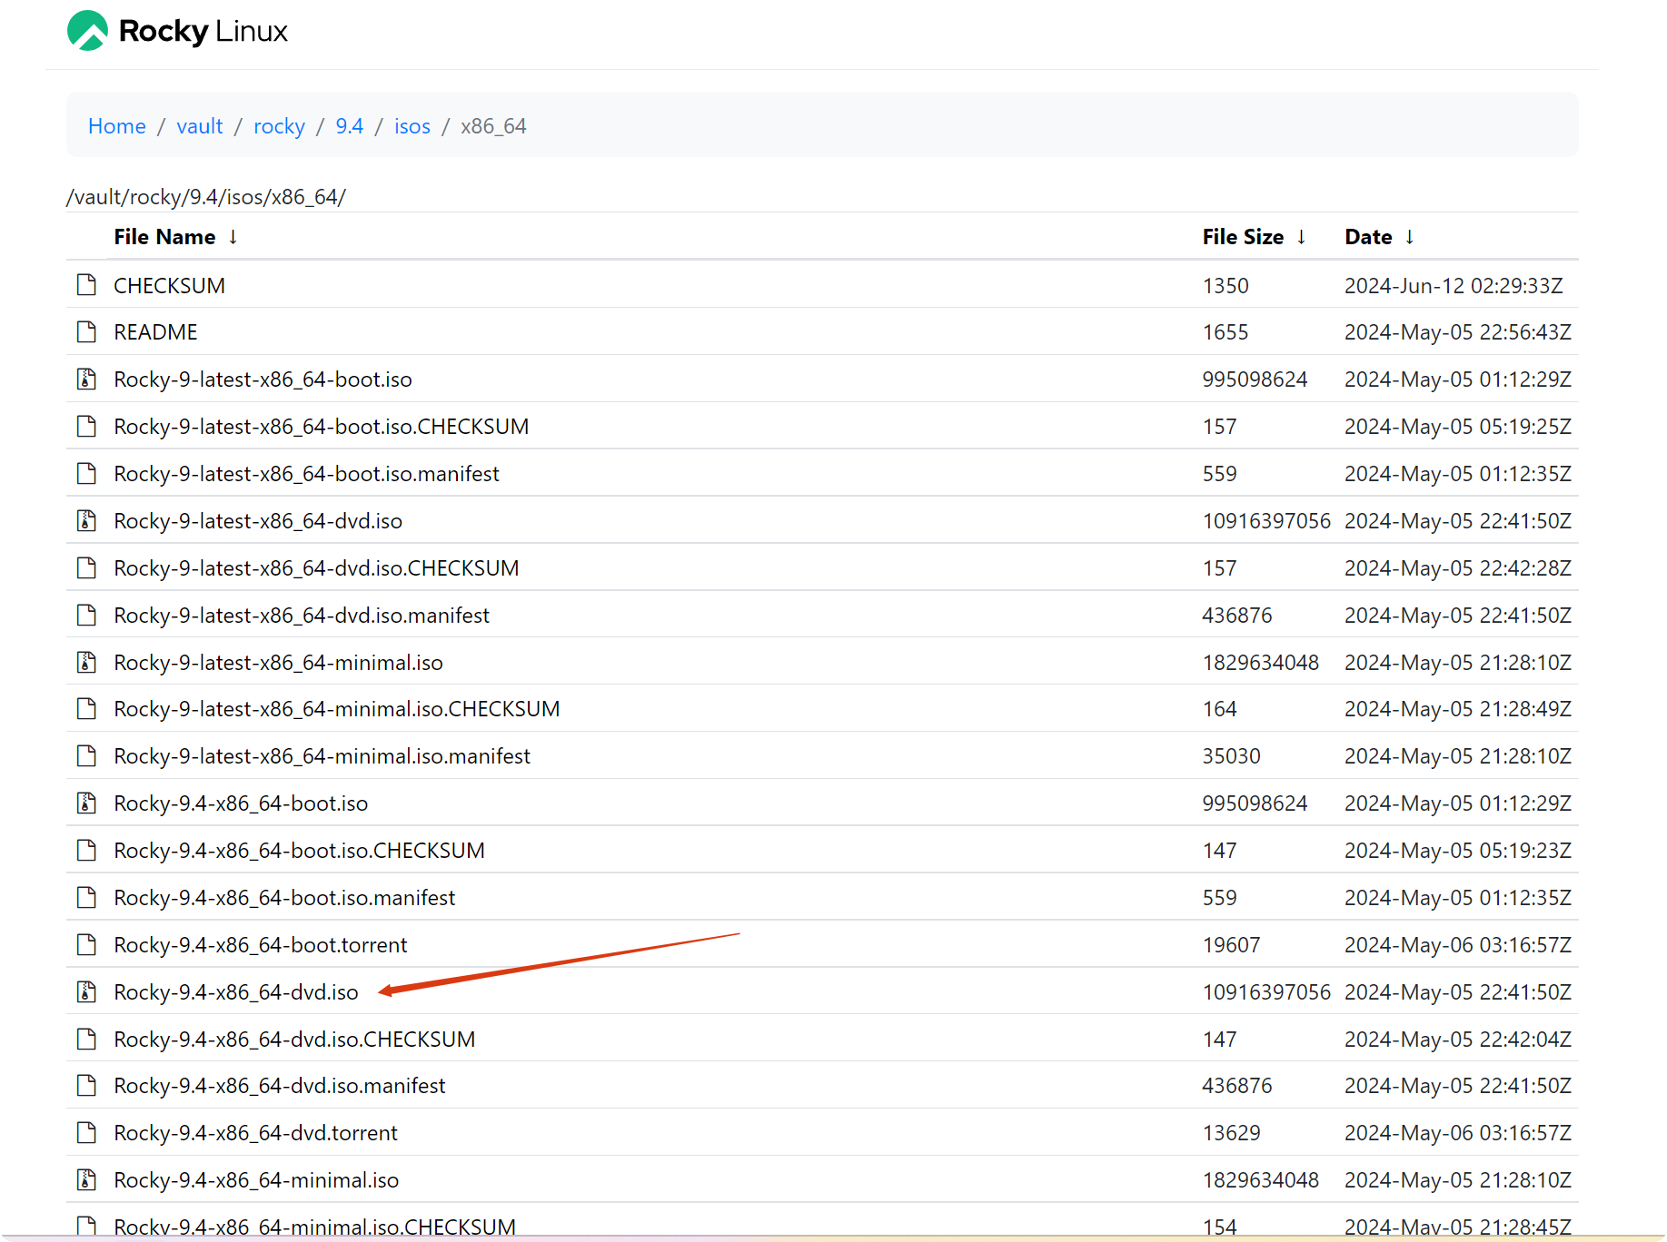Open Rocky-9-latest-x86_64-dvd.iso.manifest link
The image size is (1667, 1242).
pos(302,616)
